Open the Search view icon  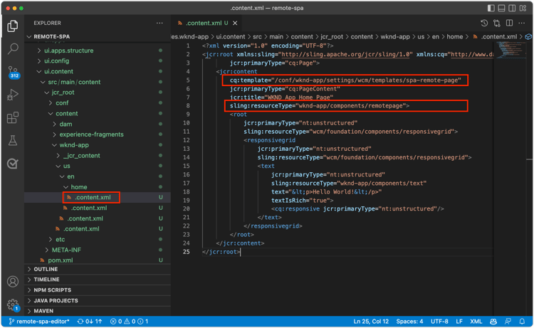pos(13,49)
